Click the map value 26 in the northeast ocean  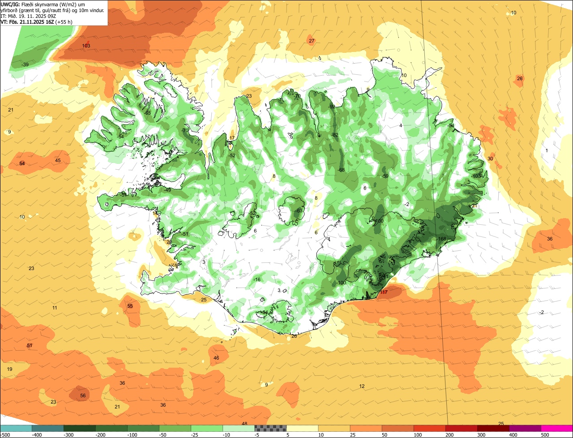(520, 78)
